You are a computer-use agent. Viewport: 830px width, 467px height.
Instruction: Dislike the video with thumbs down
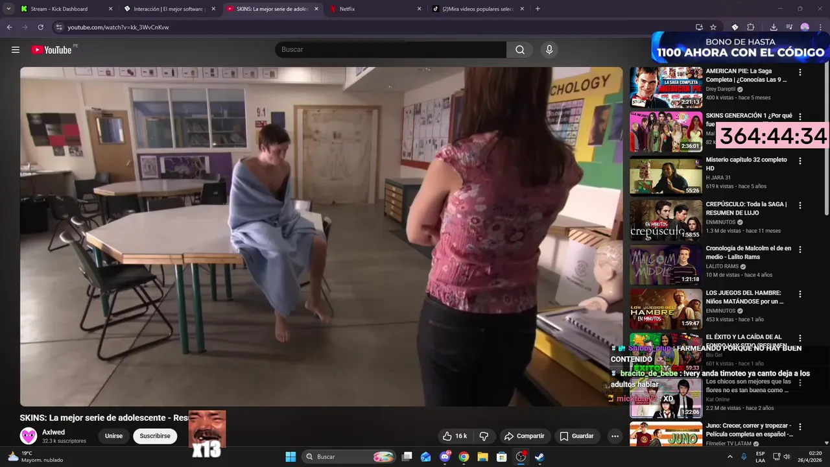pos(483,436)
